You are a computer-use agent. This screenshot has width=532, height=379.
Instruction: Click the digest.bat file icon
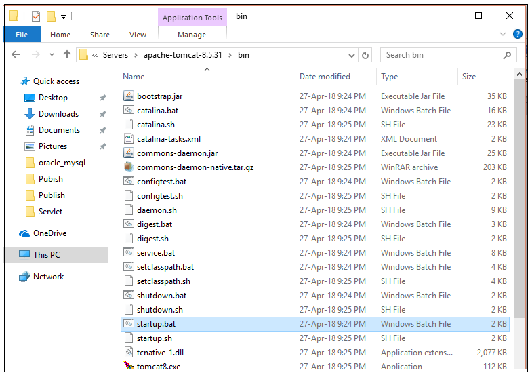click(128, 224)
